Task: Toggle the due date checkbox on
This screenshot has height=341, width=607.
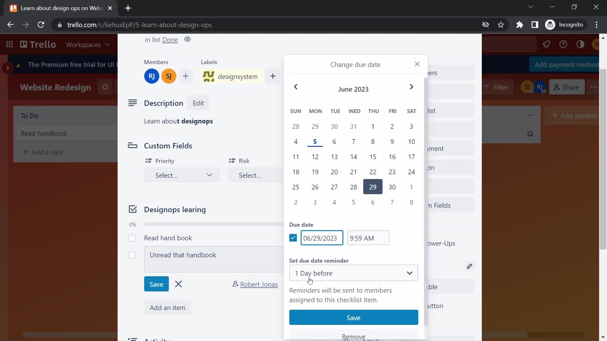Action: click(293, 238)
